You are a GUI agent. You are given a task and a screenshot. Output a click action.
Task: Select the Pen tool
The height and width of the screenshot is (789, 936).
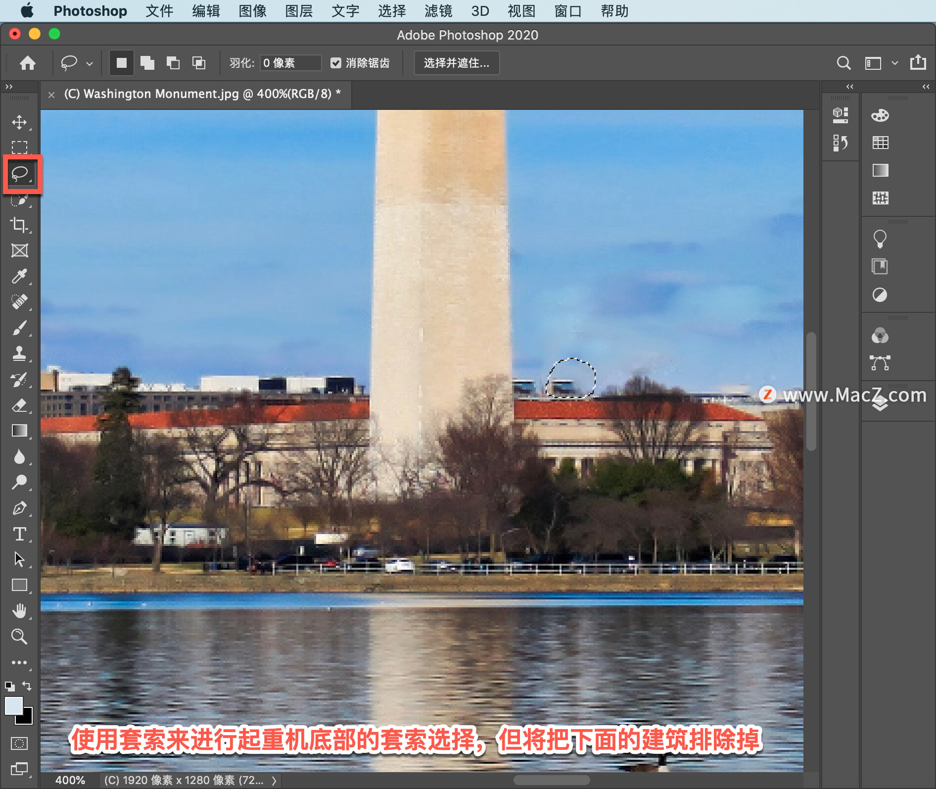(x=19, y=508)
